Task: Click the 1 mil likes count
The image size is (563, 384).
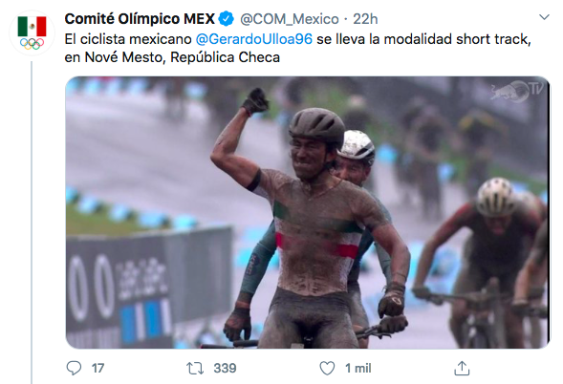Action: click(358, 368)
